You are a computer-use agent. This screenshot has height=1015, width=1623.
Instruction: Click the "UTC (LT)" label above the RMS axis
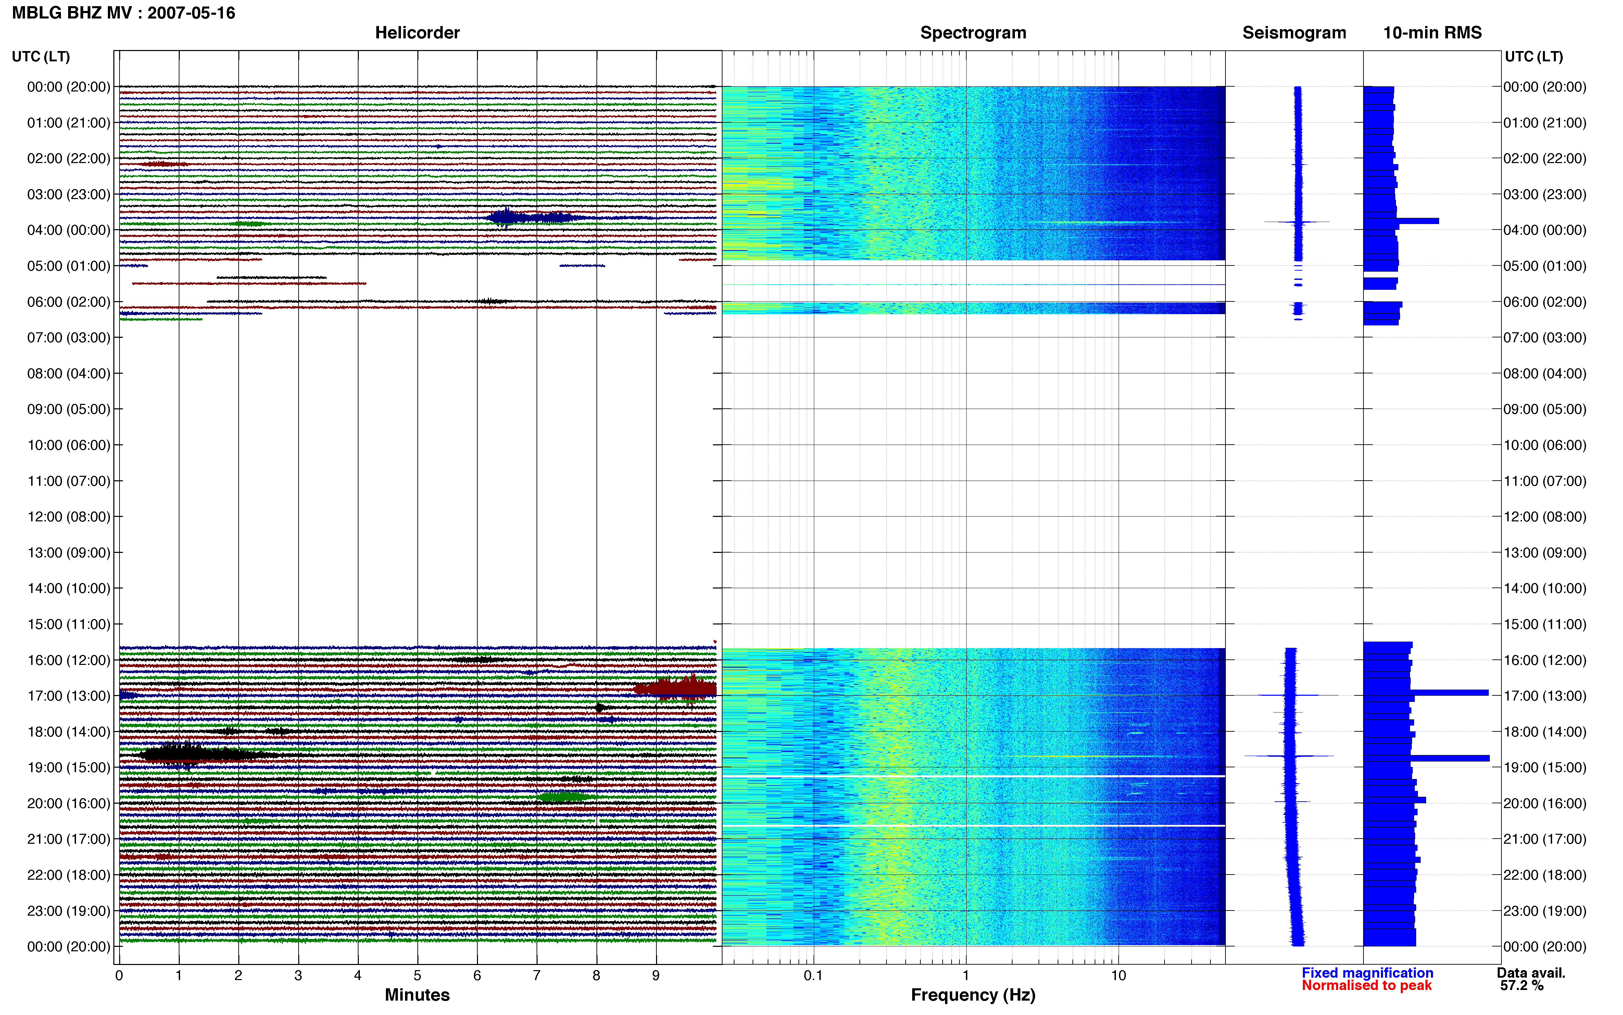point(1534,57)
